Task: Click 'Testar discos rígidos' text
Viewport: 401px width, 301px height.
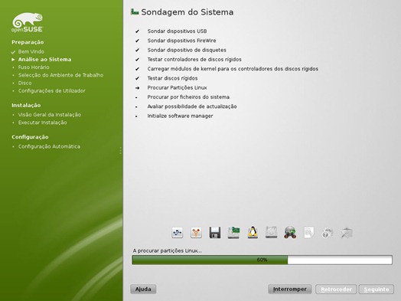Action: point(172,78)
